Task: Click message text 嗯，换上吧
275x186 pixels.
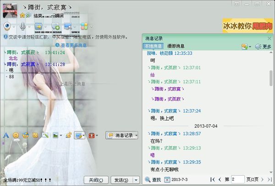Action: (x=162, y=118)
